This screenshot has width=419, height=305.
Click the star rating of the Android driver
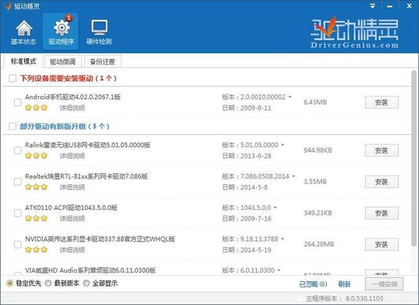click(36, 108)
